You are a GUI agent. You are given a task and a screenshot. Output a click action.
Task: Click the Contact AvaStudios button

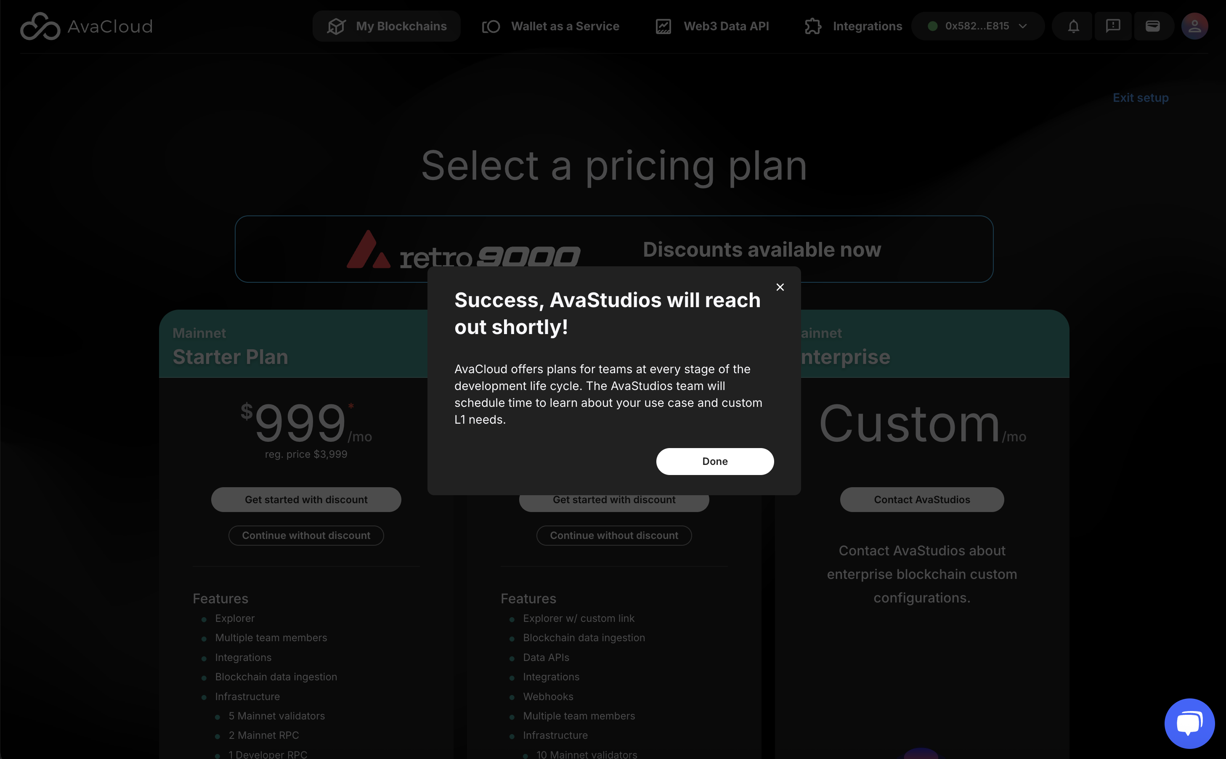tap(922, 499)
